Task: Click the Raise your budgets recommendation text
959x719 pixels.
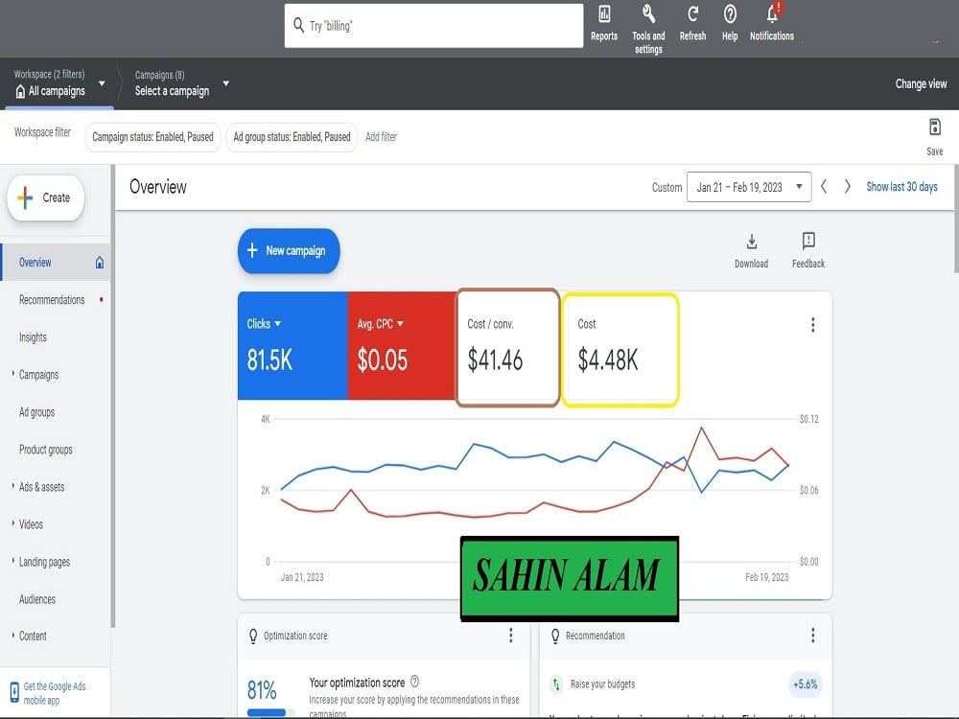Action: click(x=602, y=684)
